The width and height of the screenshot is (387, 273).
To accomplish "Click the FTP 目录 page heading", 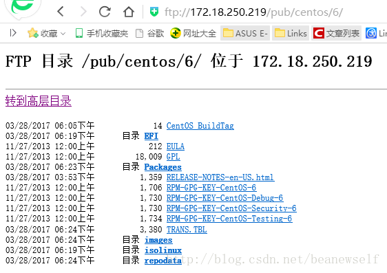I will (189, 61).
